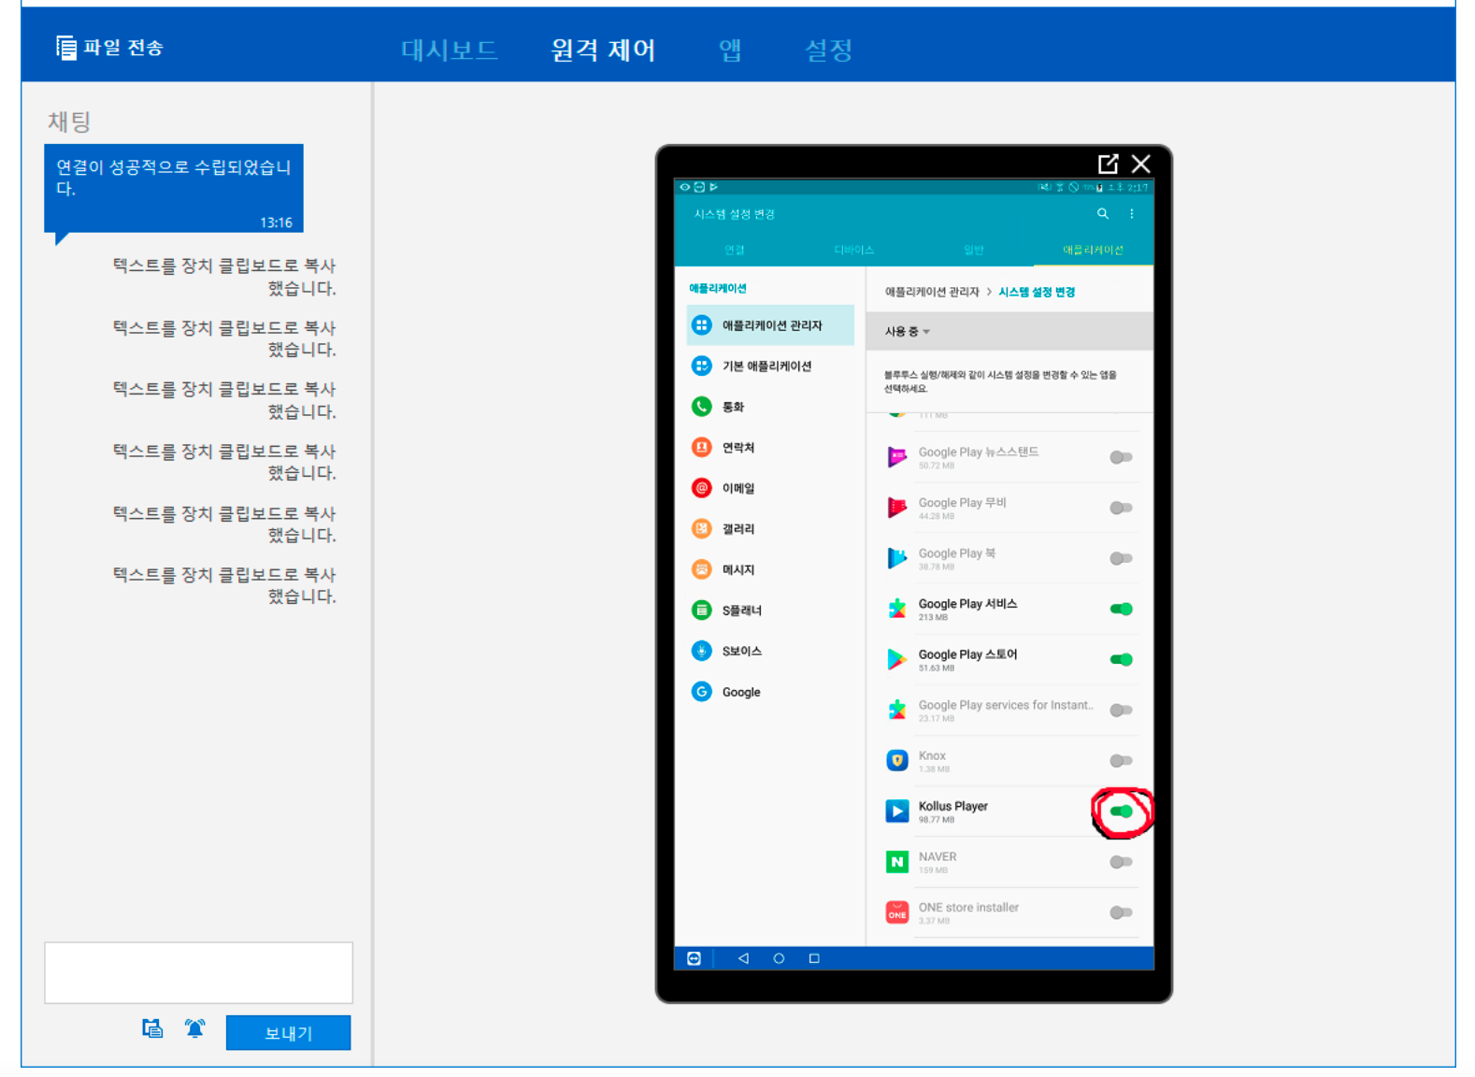Click the Kollus Player app icon
This screenshot has height=1077, width=1475.
pos(897,811)
